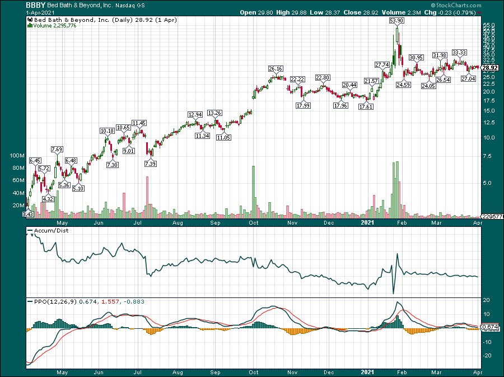The width and height of the screenshot is (504, 377).
Task: Click the 21.57 high price label
Action: tap(371, 81)
